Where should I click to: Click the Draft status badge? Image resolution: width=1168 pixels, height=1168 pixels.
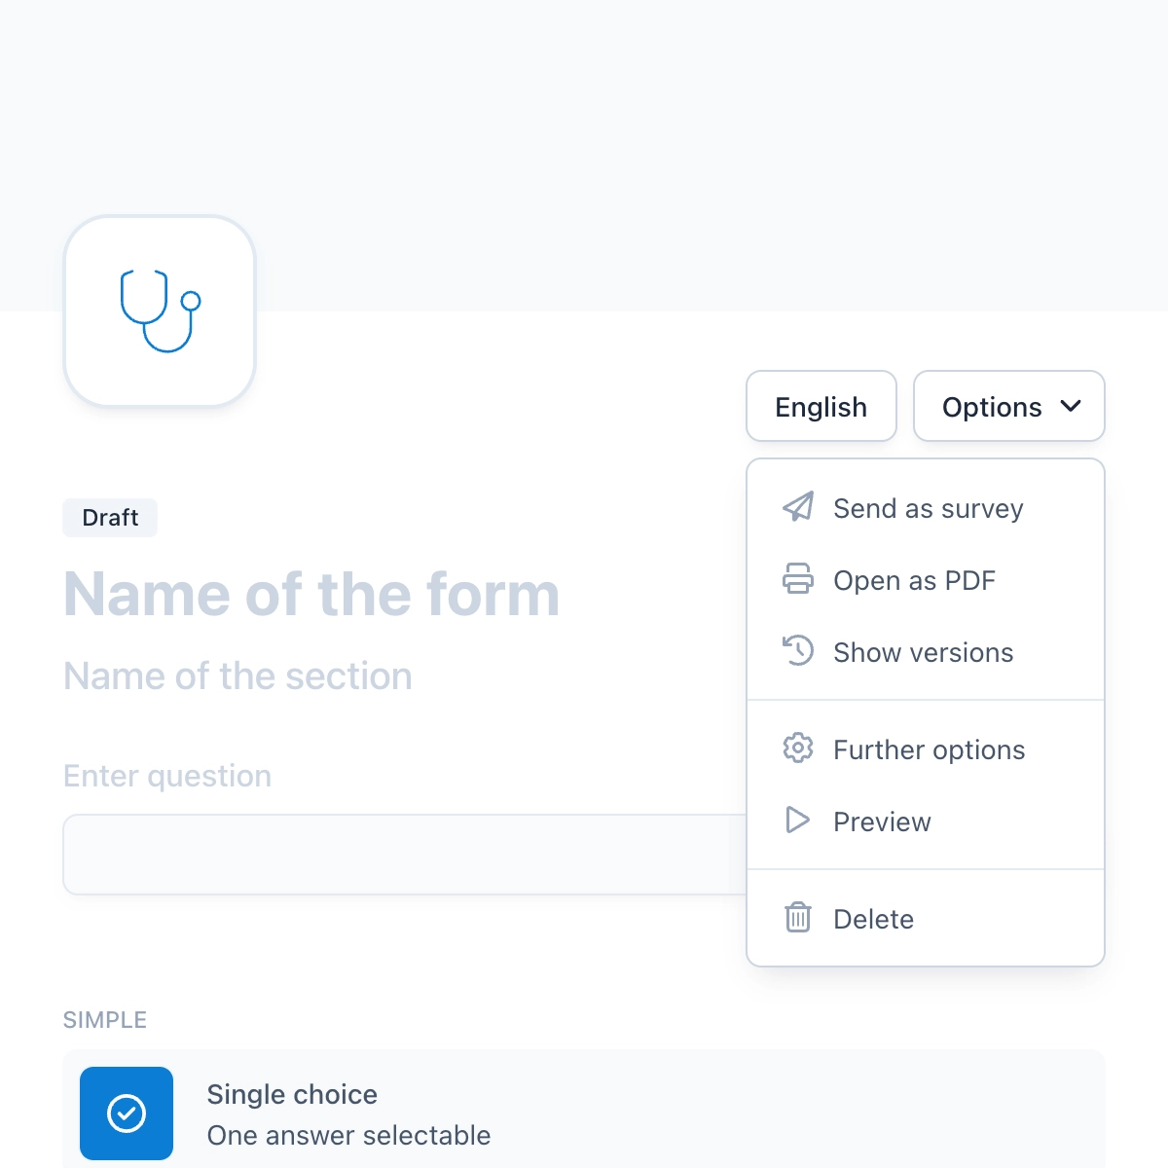109,517
